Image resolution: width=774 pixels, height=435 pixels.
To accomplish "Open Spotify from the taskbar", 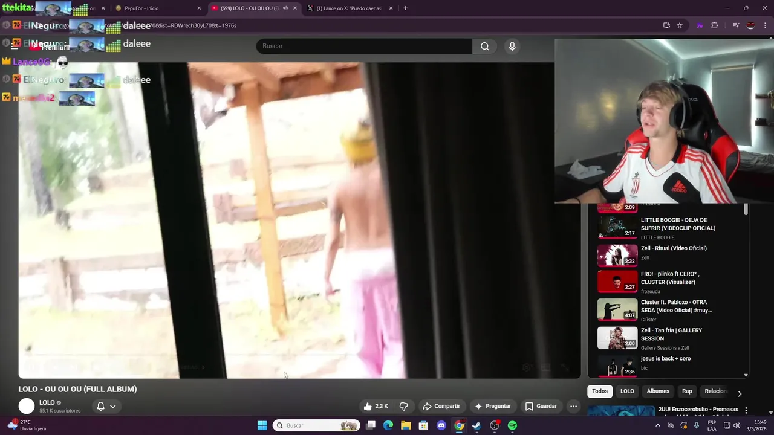I will (x=512, y=425).
